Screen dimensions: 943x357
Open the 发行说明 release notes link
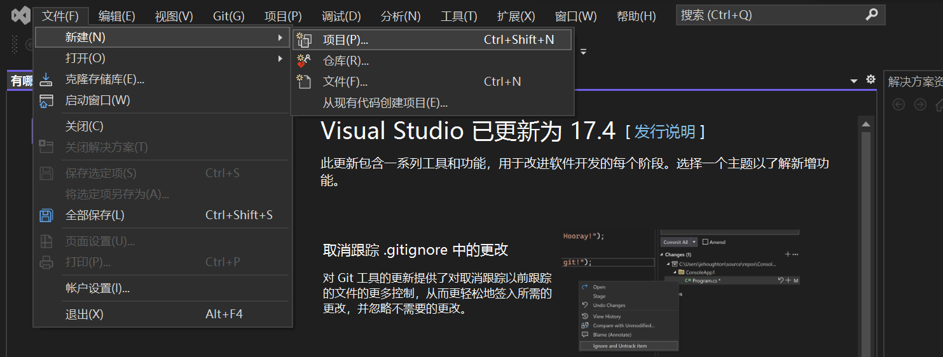pos(664,132)
